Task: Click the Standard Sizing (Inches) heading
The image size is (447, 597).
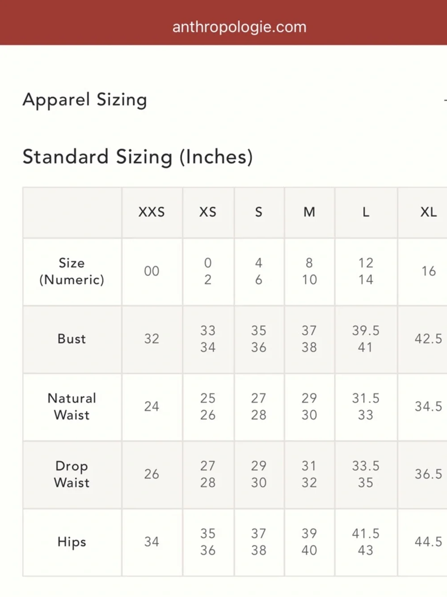Action: pos(138,157)
